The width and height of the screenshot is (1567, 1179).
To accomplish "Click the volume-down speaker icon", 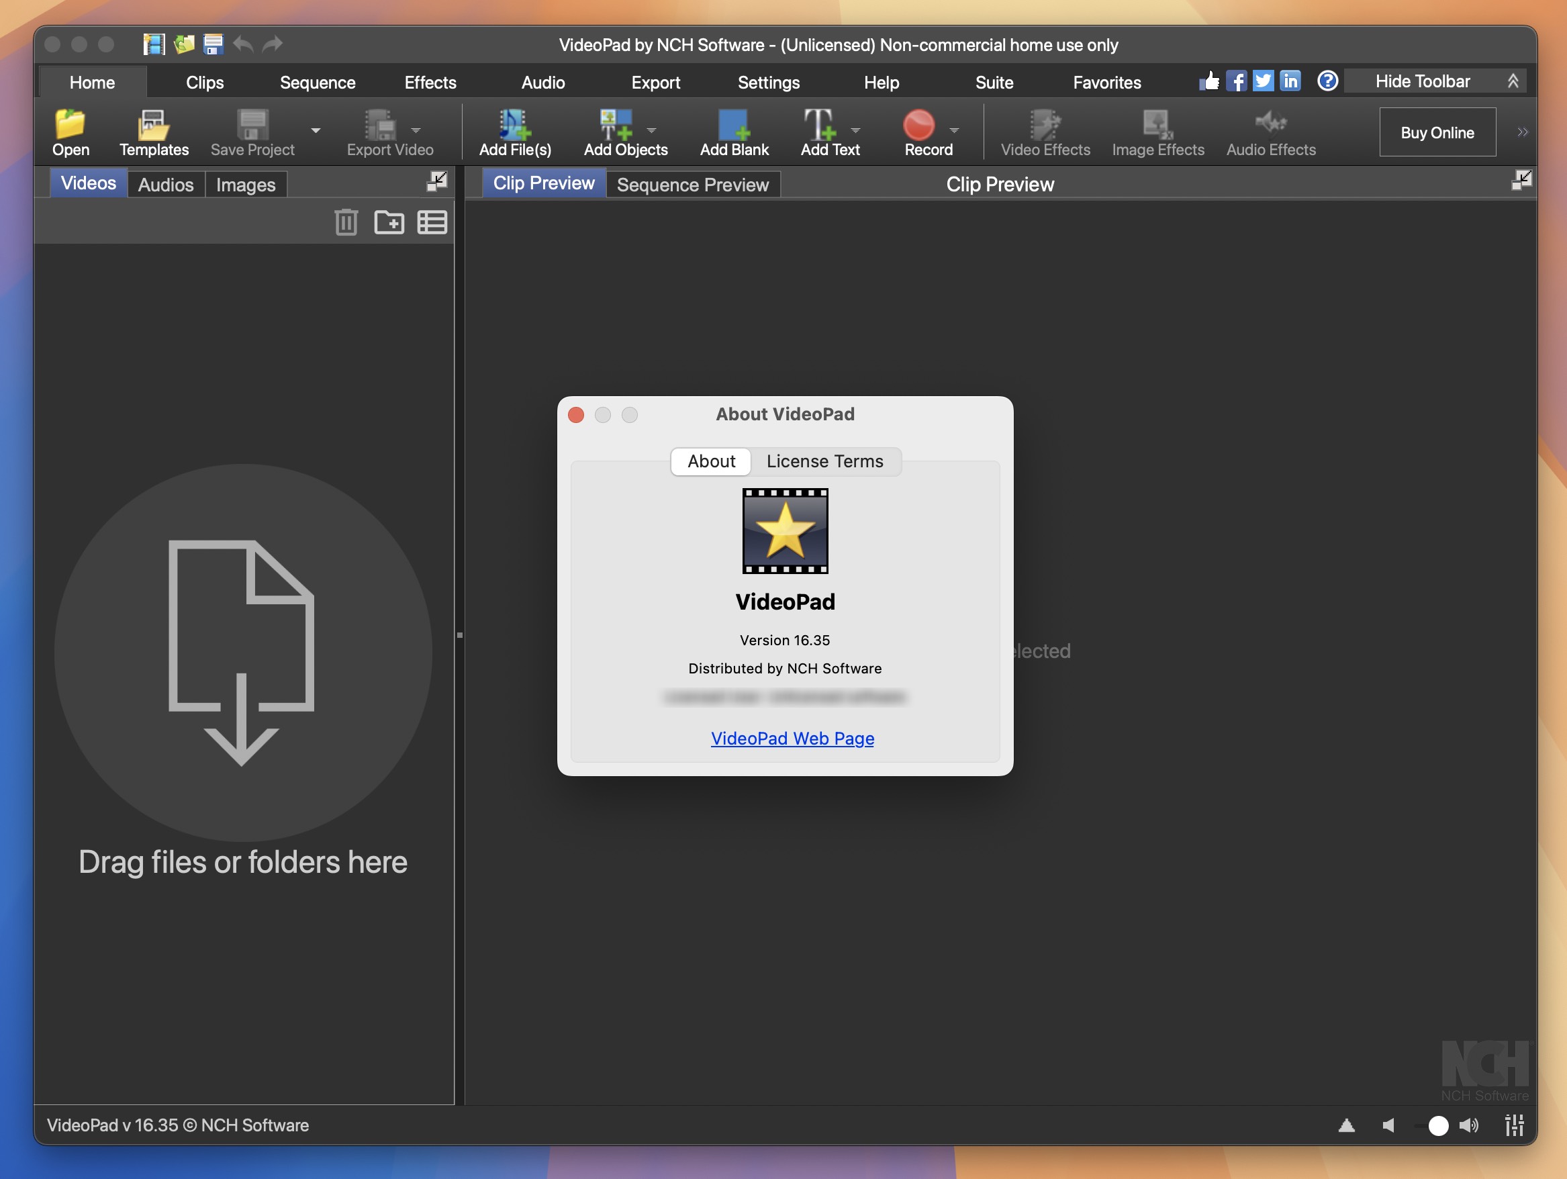I will point(1388,1125).
